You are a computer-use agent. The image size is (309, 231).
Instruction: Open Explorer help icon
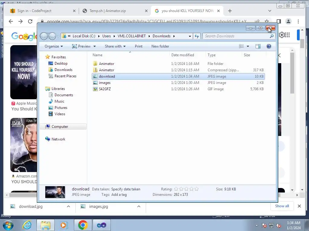pos(269,46)
